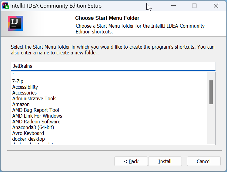Cancel the IntelliJ IDEA setup
Image resolution: width=227 pixels, height=172 pixels.
pos(204,161)
